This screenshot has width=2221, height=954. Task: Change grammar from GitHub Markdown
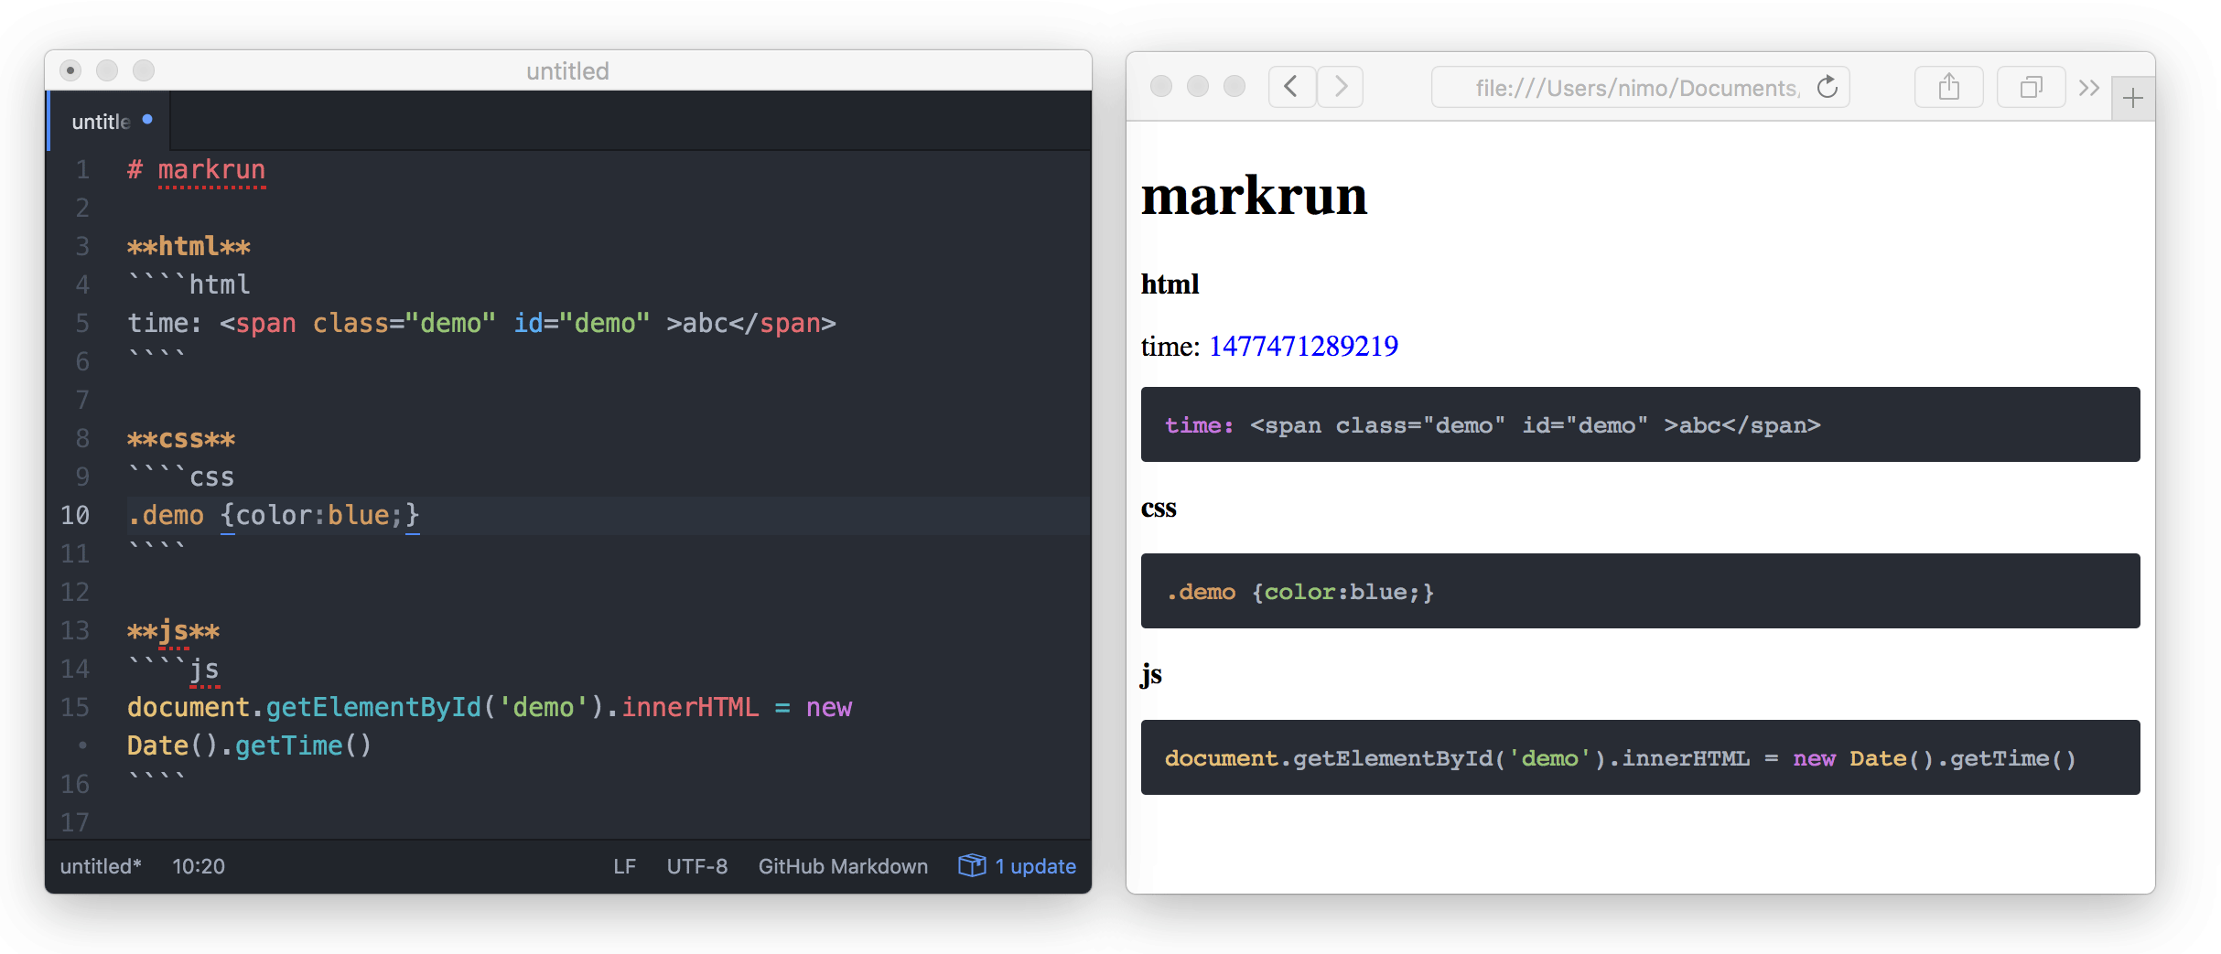[843, 866]
